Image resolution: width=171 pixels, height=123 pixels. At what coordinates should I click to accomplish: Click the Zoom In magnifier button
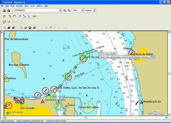tap(65, 11)
